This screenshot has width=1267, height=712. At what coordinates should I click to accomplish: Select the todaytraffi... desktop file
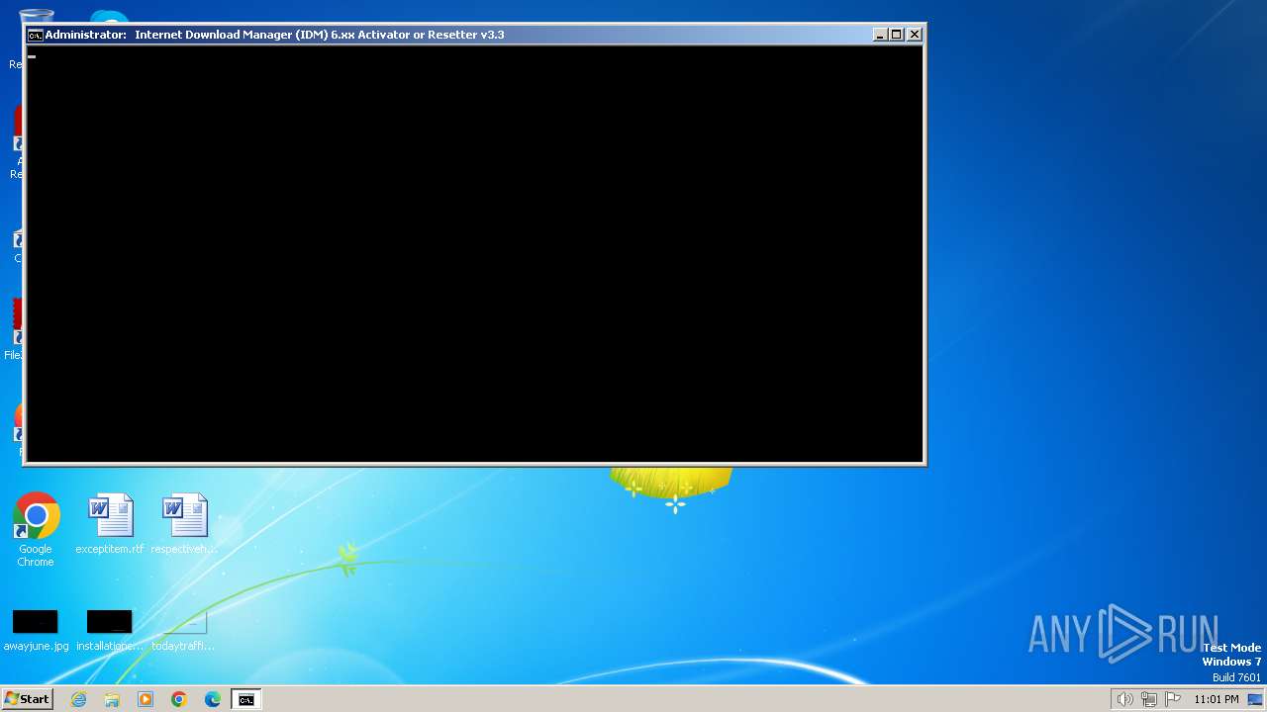pyautogui.click(x=184, y=630)
